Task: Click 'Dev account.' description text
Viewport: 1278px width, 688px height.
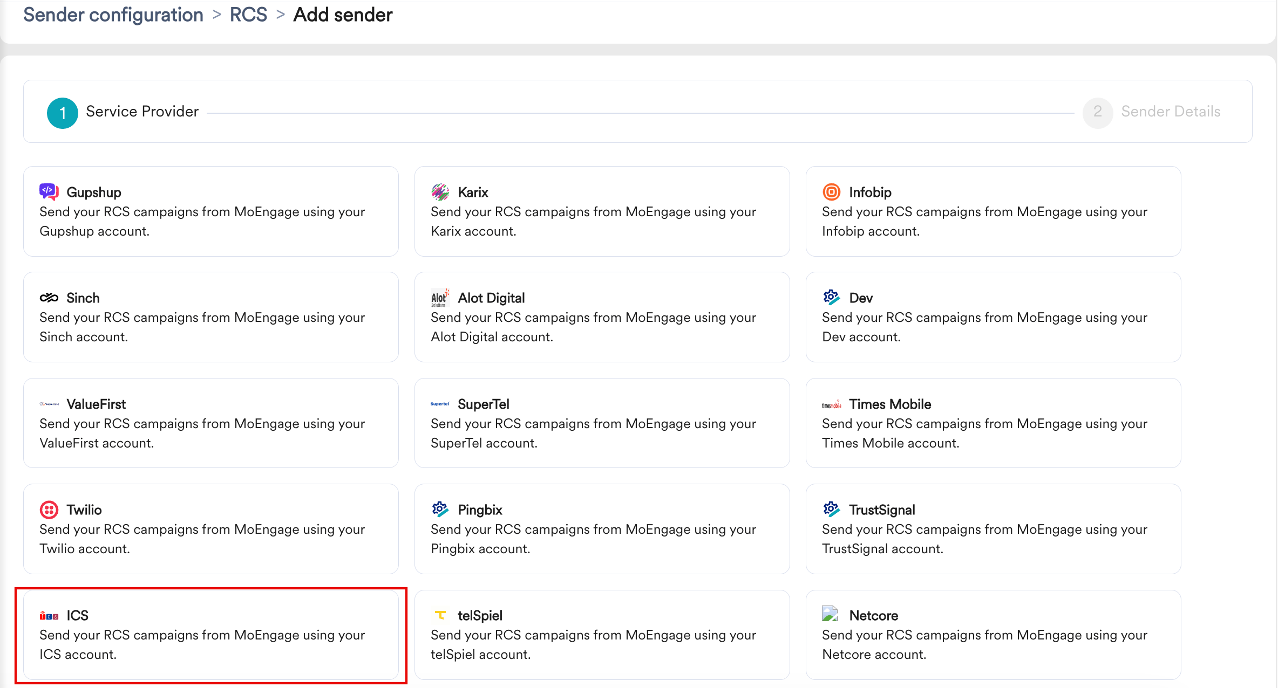Action: click(861, 336)
